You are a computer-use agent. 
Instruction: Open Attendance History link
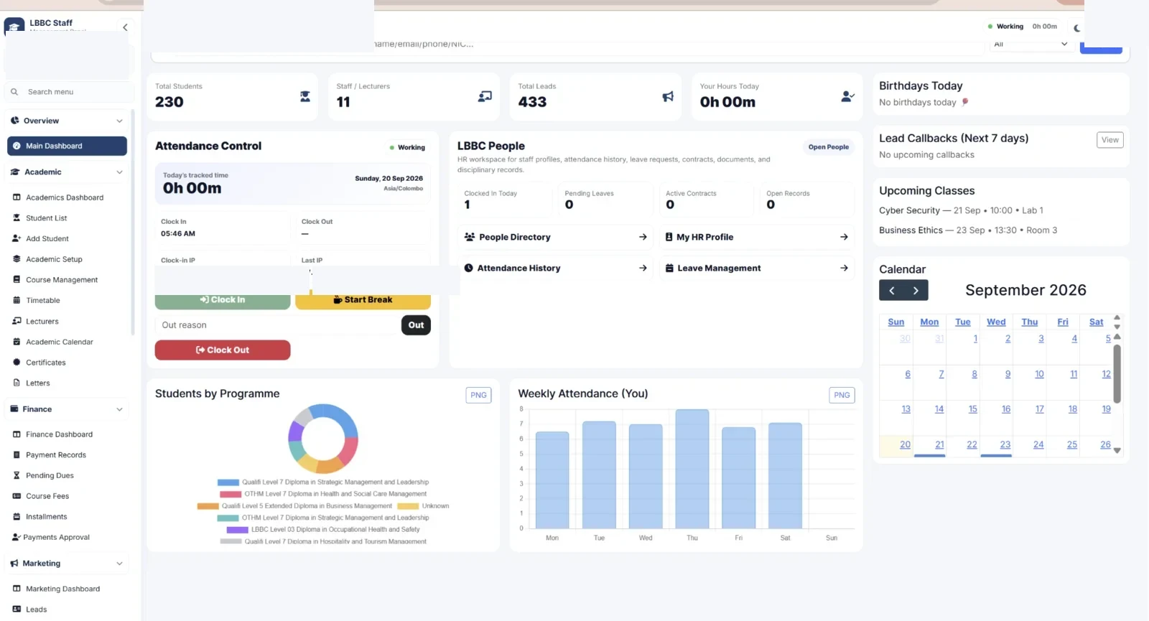556,269
